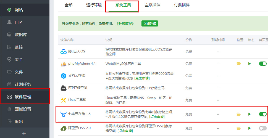Click the 腾讯云COS cloud logo icon

click(x=64, y=52)
